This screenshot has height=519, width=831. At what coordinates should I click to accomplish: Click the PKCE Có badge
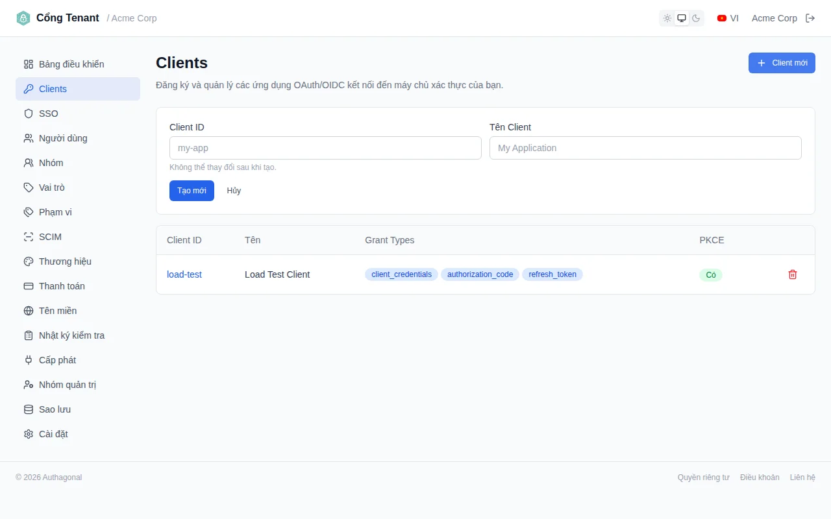coord(711,275)
